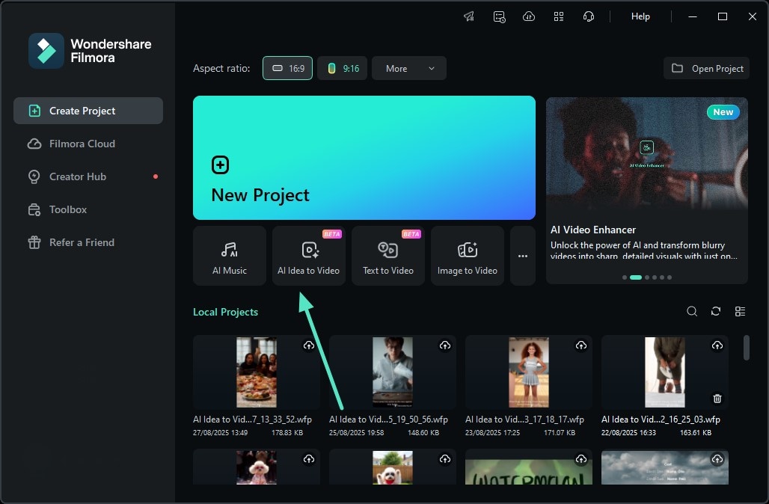Close the Filmora window
Viewport: 769px width, 504px height.
[x=753, y=16]
